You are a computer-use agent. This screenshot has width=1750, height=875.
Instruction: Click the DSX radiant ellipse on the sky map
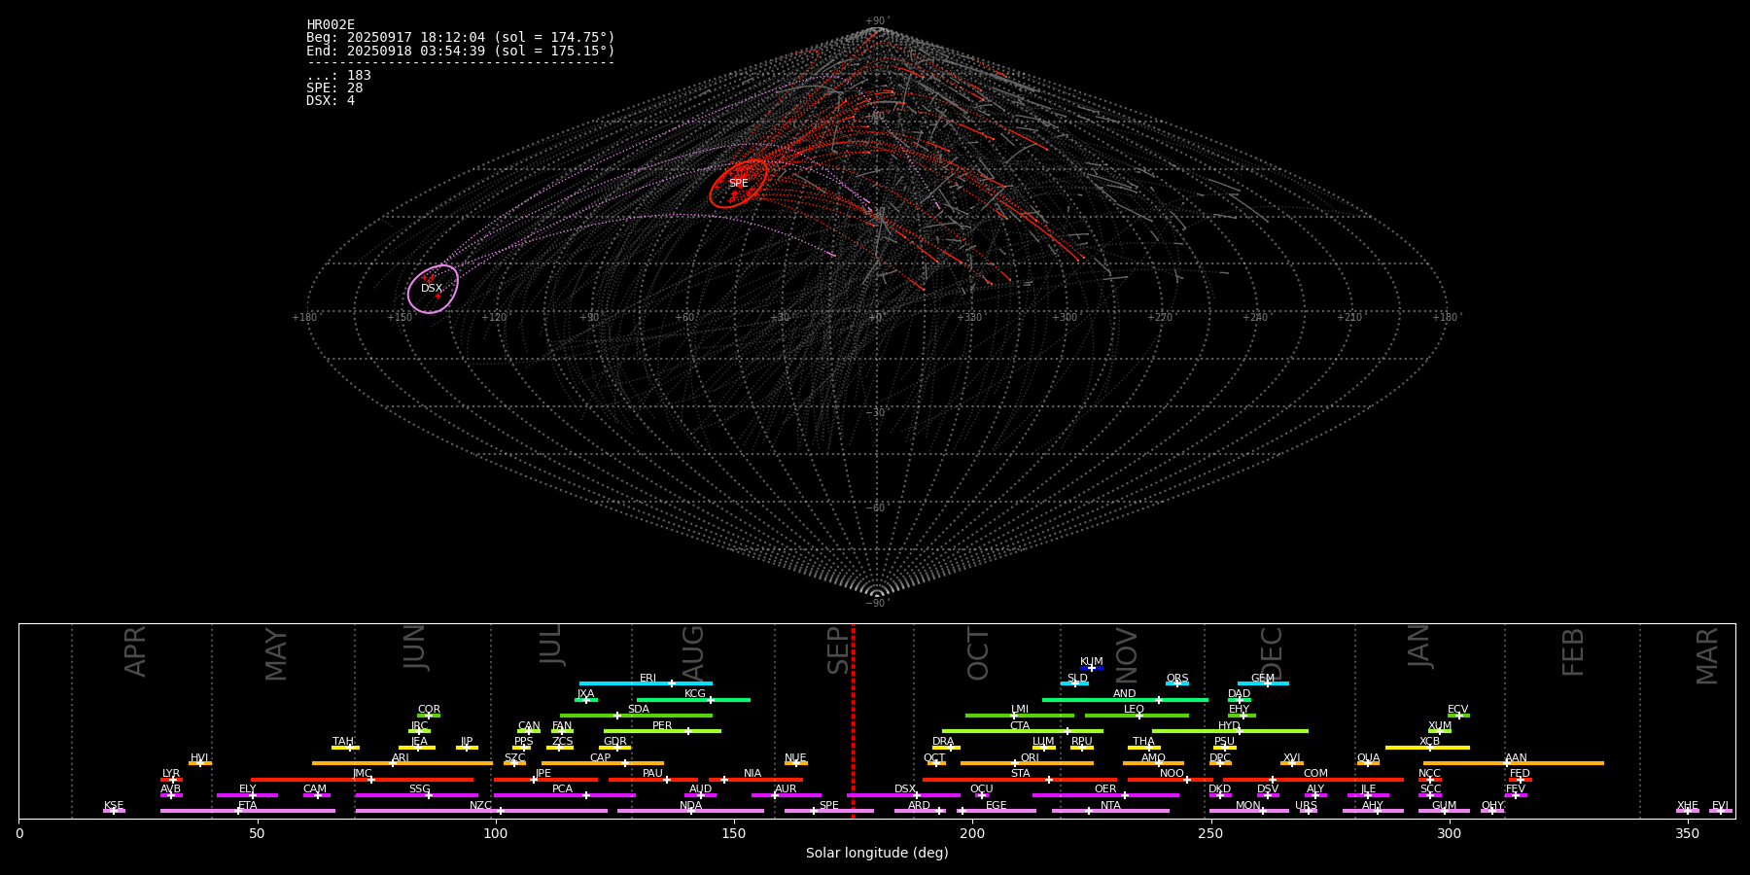433,289
